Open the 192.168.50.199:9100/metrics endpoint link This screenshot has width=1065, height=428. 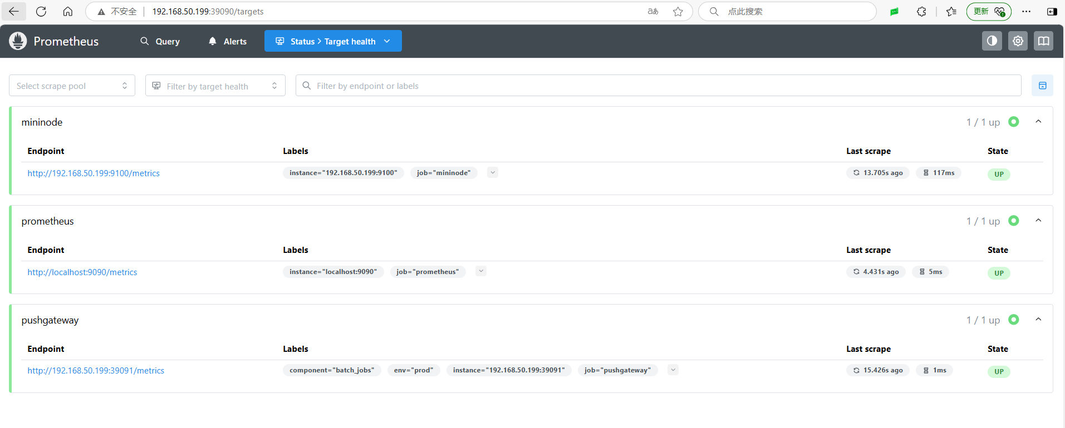pos(94,173)
